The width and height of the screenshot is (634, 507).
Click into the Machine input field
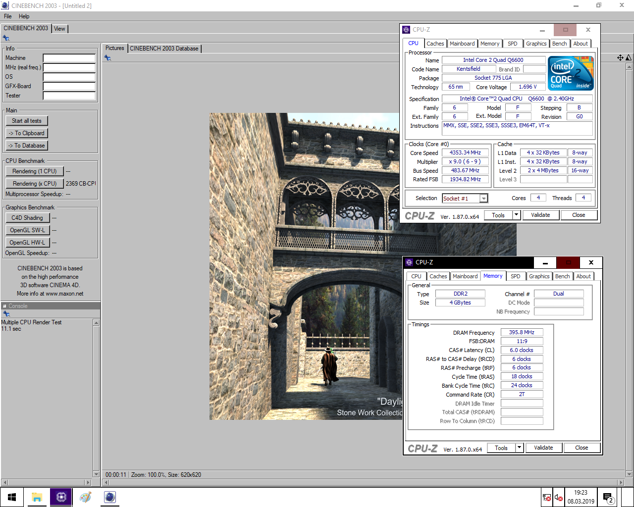tap(69, 58)
